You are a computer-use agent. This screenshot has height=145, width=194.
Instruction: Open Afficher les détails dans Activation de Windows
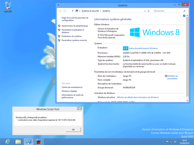pyautogui.click(x=138, y=97)
